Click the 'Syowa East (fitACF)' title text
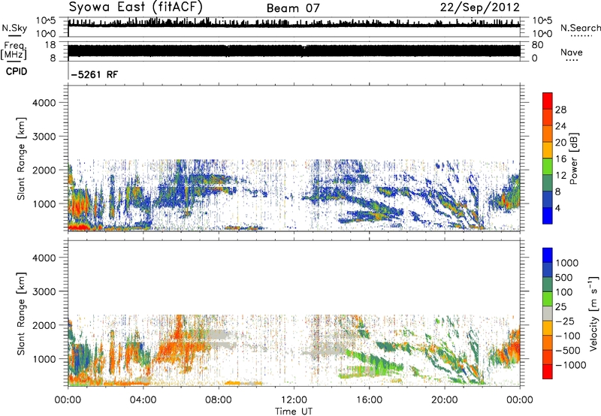The image size is (601, 416). [x=136, y=8]
